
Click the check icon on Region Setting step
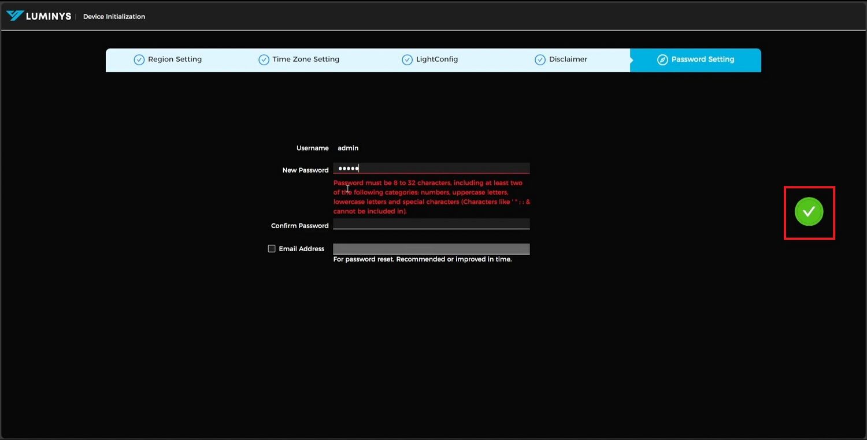139,59
